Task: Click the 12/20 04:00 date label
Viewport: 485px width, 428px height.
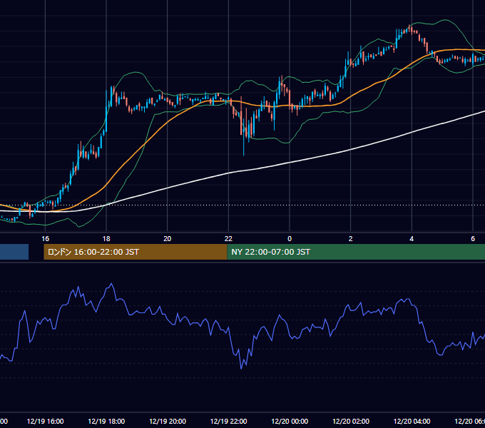Action: (x=412, y=421)
